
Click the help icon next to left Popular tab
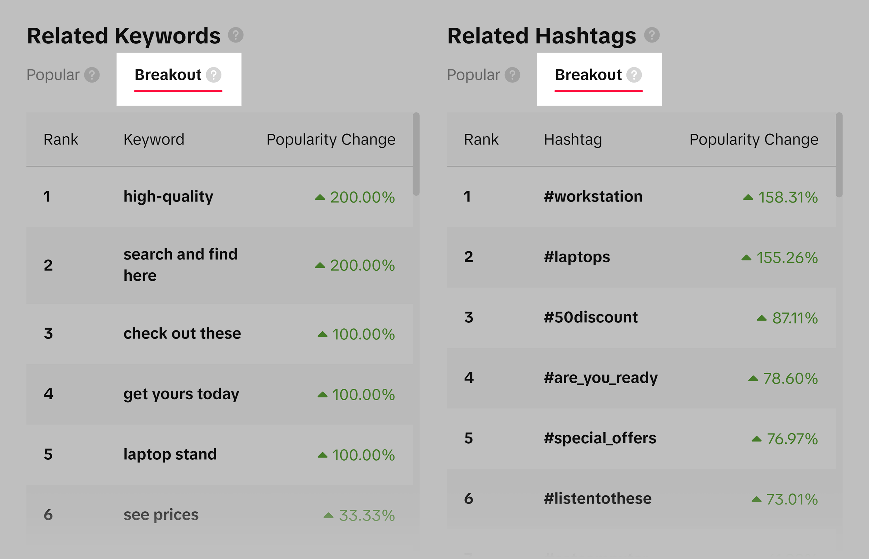pyautogui.click(x=93, y=75)
